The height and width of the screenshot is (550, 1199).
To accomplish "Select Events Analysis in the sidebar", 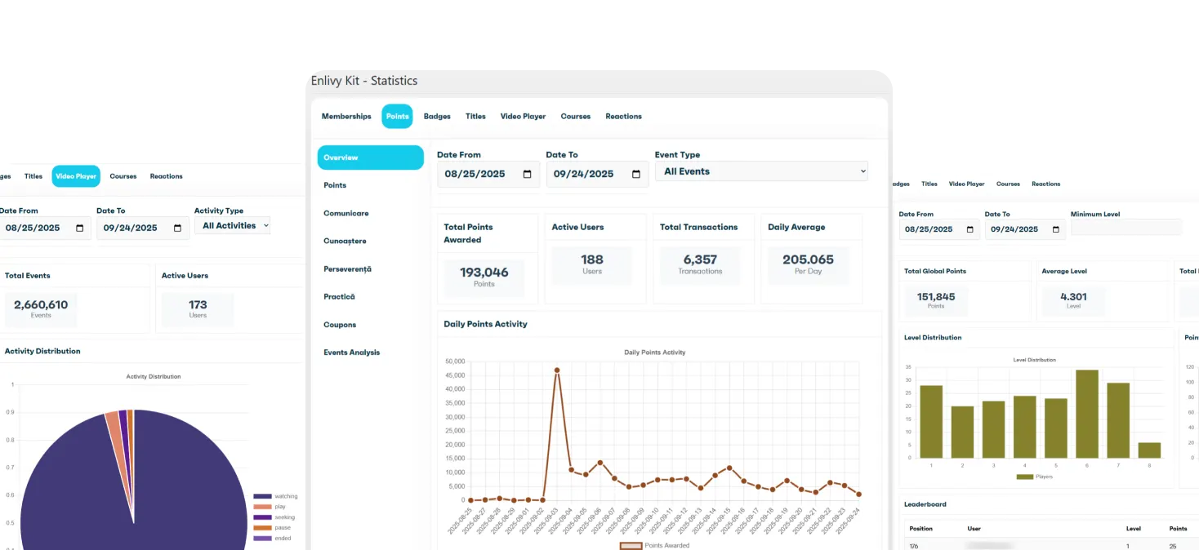I will tap(352, 353).
